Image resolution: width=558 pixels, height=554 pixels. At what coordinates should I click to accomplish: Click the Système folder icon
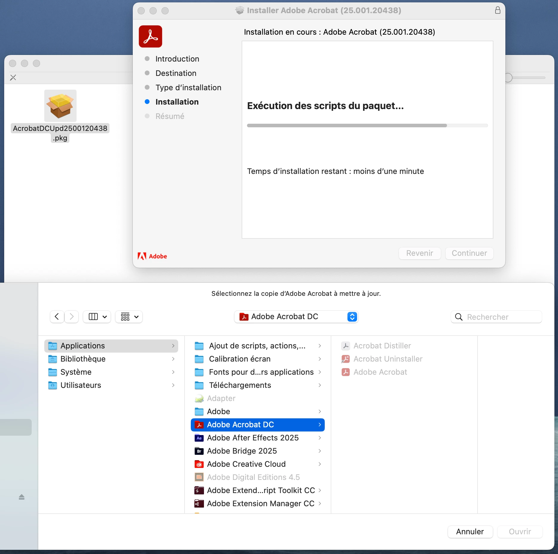53,372
